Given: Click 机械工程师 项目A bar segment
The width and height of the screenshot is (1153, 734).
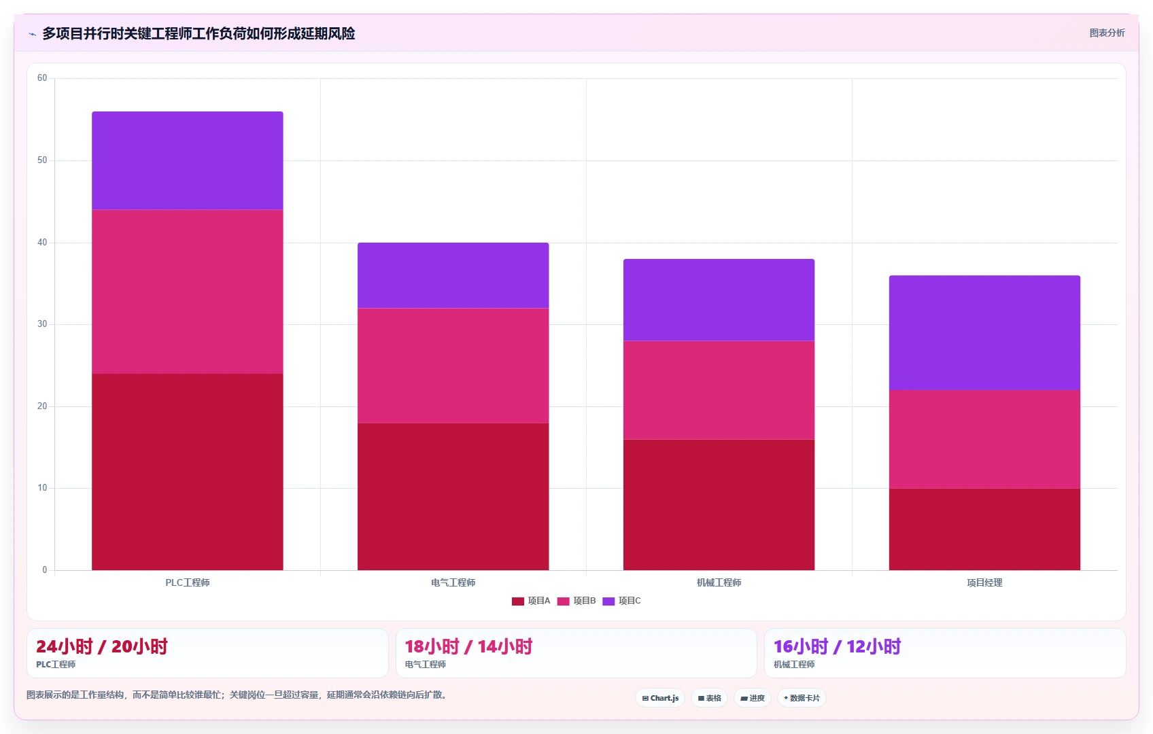Looking at the screenshot, I should 719,505.
